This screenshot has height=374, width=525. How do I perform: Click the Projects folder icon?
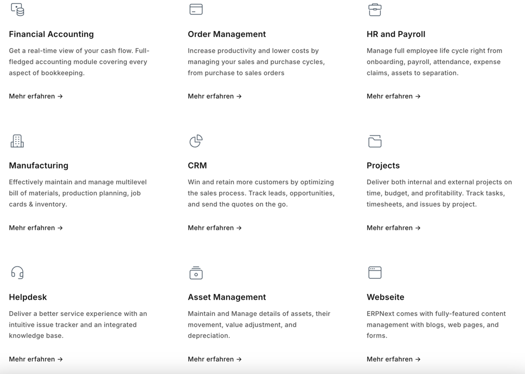[x=375, y=141]
